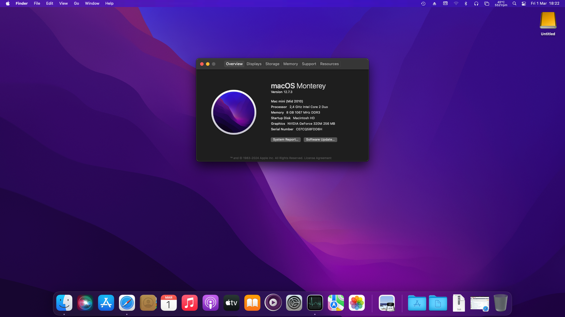The height and width of the screenshot is (317, 565).
Task: Switch to the Support tab
Action: pos(309,64)
